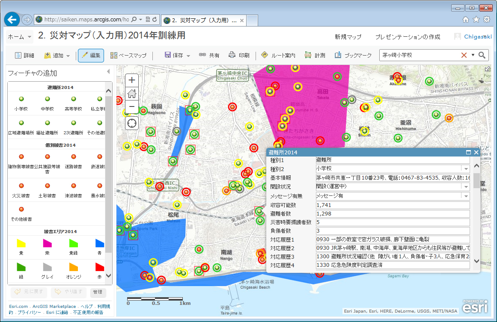
Task: Click the 元に戻す undo button
Action: click(28, 292)
